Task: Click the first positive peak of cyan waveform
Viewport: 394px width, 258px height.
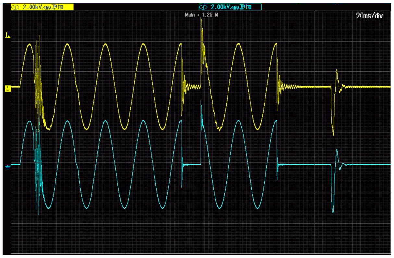Action: (29, 121)
